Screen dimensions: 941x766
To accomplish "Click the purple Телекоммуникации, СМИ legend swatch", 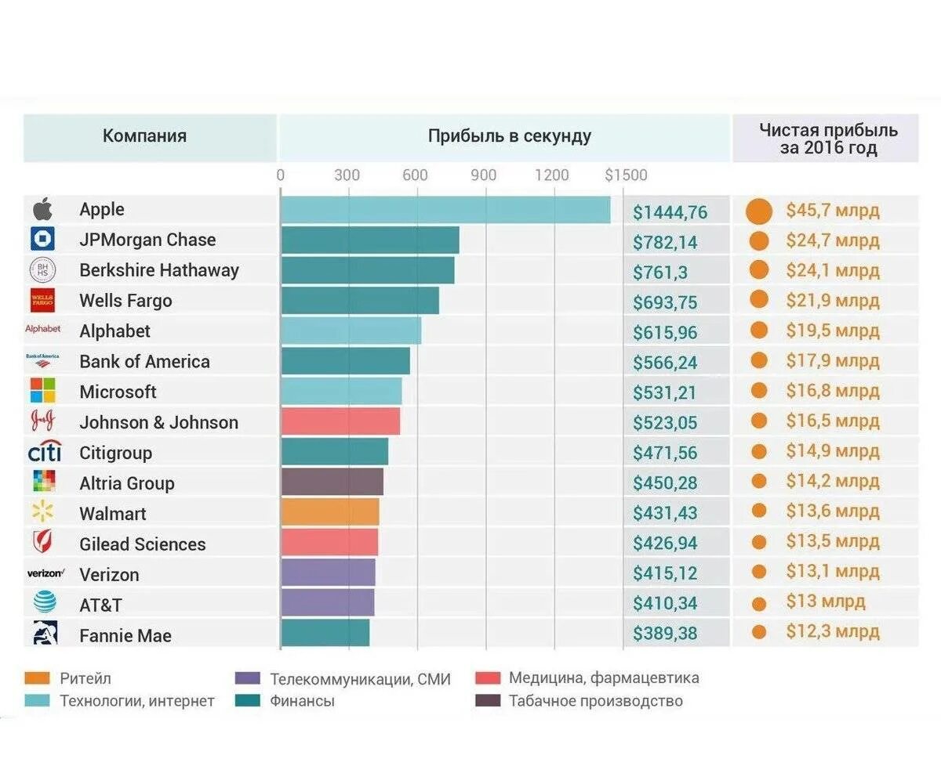I will 248,677.
